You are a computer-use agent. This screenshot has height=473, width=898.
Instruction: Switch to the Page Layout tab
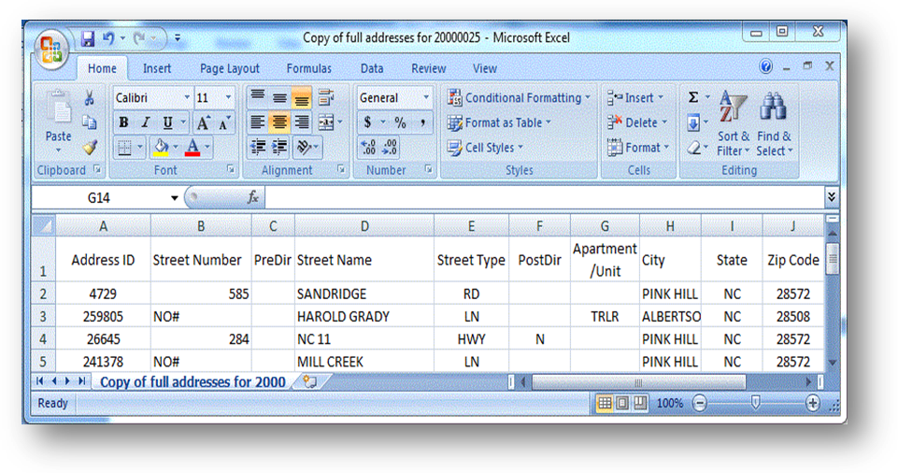coord(229,68)
